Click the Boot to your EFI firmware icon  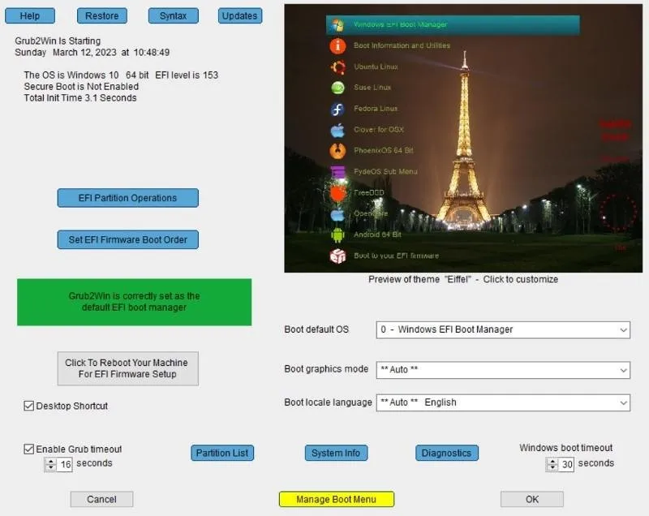[337, 256]
